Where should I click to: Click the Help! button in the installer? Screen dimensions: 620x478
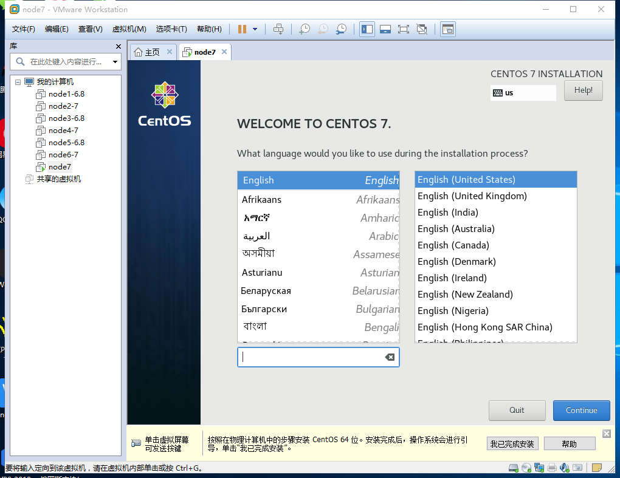point(584,90)
